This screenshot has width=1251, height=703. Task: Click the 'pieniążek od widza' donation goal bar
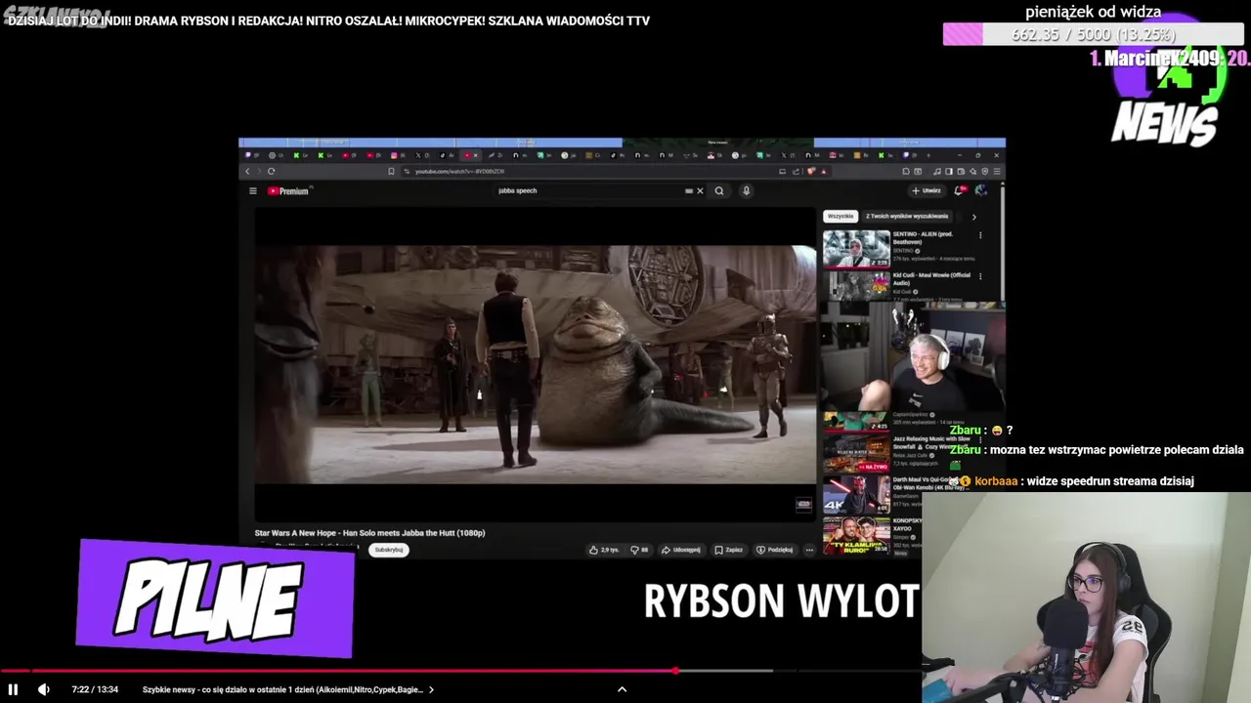[x=1093, y=34]
